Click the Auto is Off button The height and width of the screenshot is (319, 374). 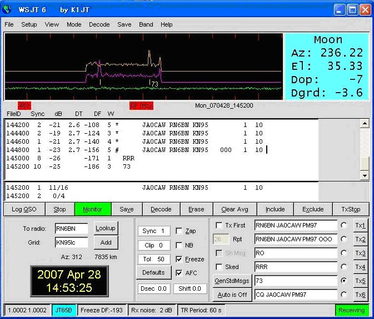pyautogui.click(x=232, y=295)
